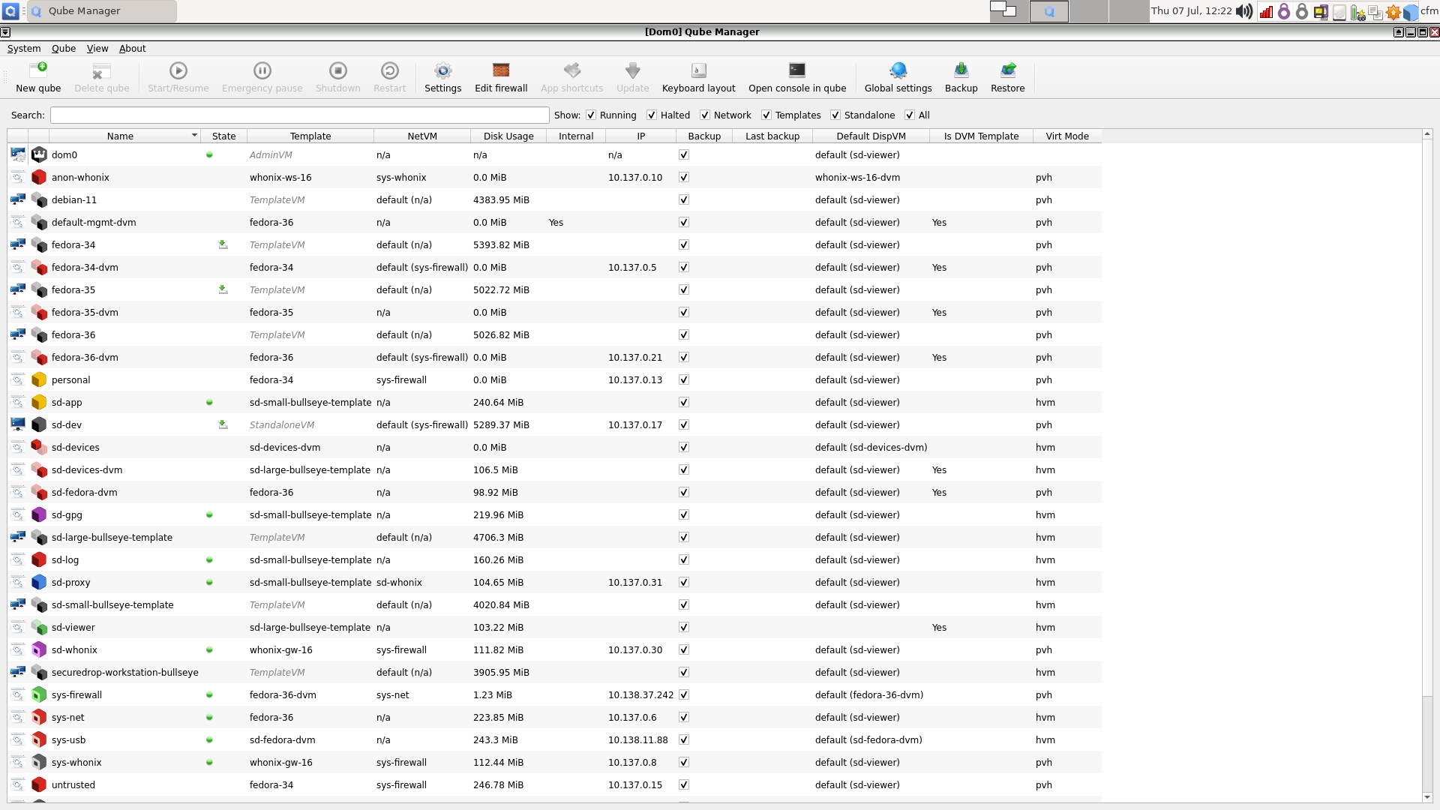Click scrollbar down arrow of qube list

point(1427,797)
